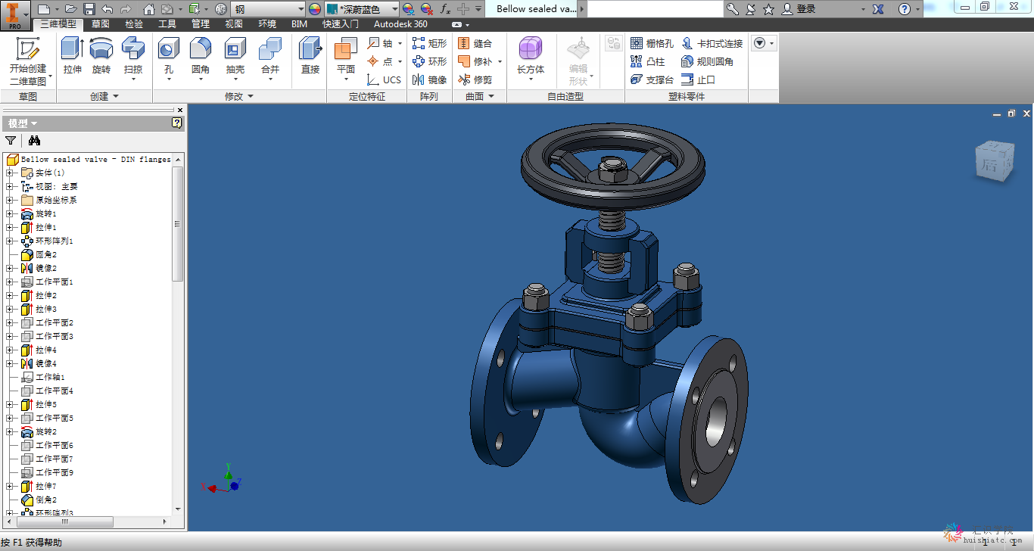Viewport: 1034px width, 551px height.
Task: Expand the 实体(1) tree node
Action: click(10, 173)
